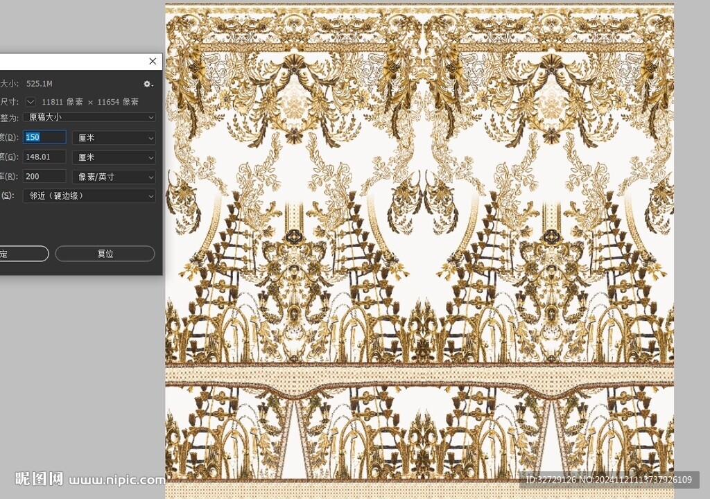Click the width label marked (D)
This screenshot has height=499, width=710.
(9, 138)
